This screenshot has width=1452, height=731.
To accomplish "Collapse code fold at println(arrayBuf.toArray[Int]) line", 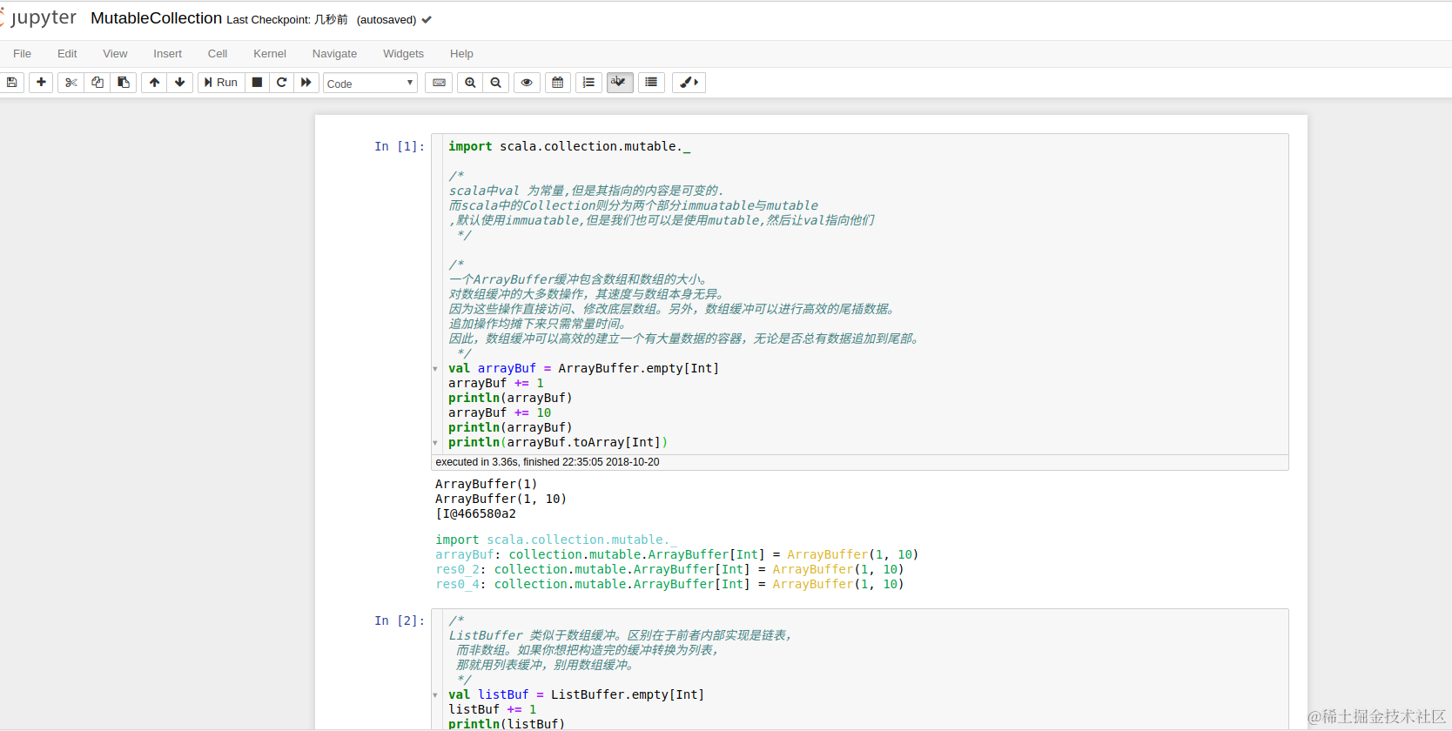I will (x=435, y=443).
